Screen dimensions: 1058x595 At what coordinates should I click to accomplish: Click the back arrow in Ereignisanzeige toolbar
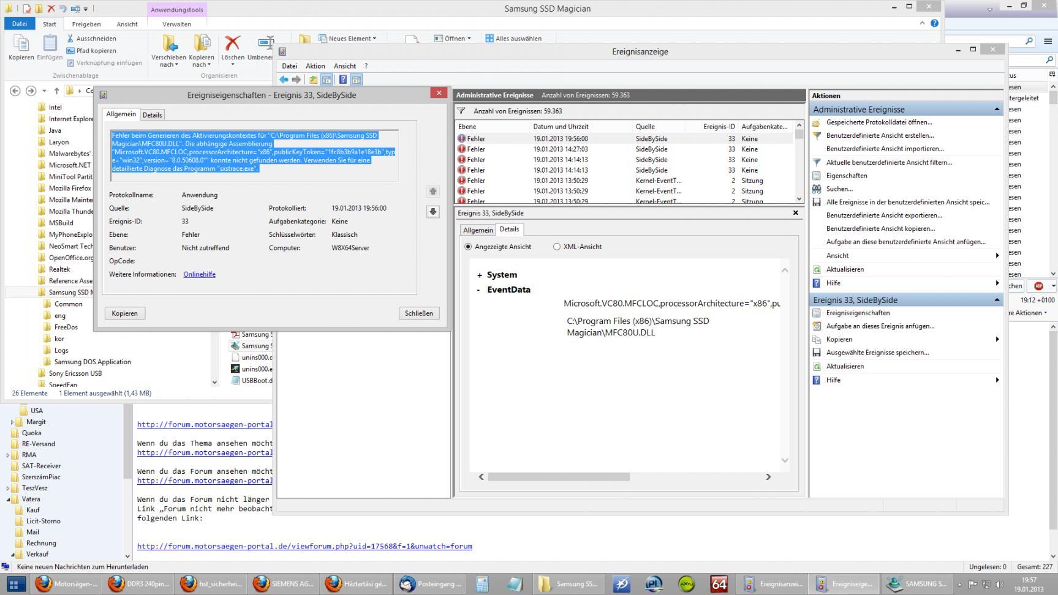[284, 80]
